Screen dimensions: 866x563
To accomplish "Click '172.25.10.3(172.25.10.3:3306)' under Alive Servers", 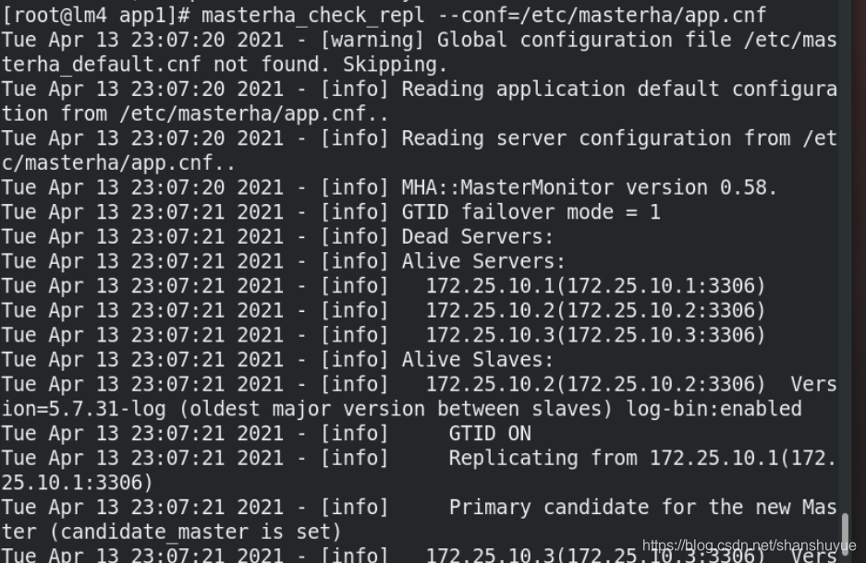I will [595, 335].
